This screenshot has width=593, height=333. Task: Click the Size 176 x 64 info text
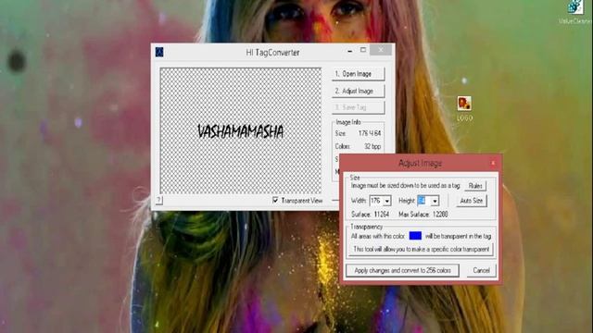click(x=358, y=133)
